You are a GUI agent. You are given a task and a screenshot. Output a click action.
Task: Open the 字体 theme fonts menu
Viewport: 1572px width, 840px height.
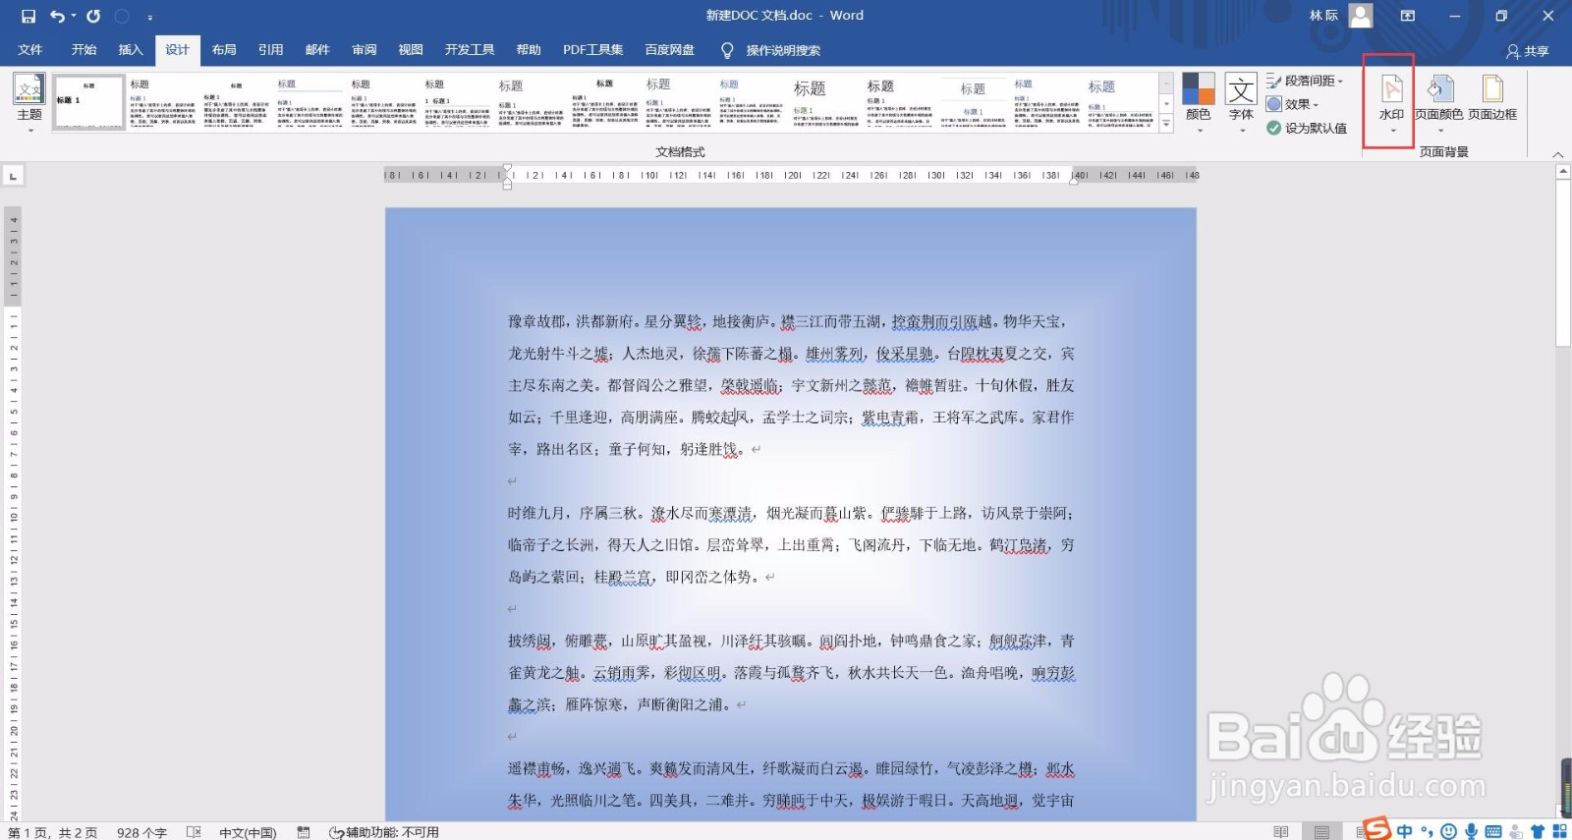tap(1241, 102)
